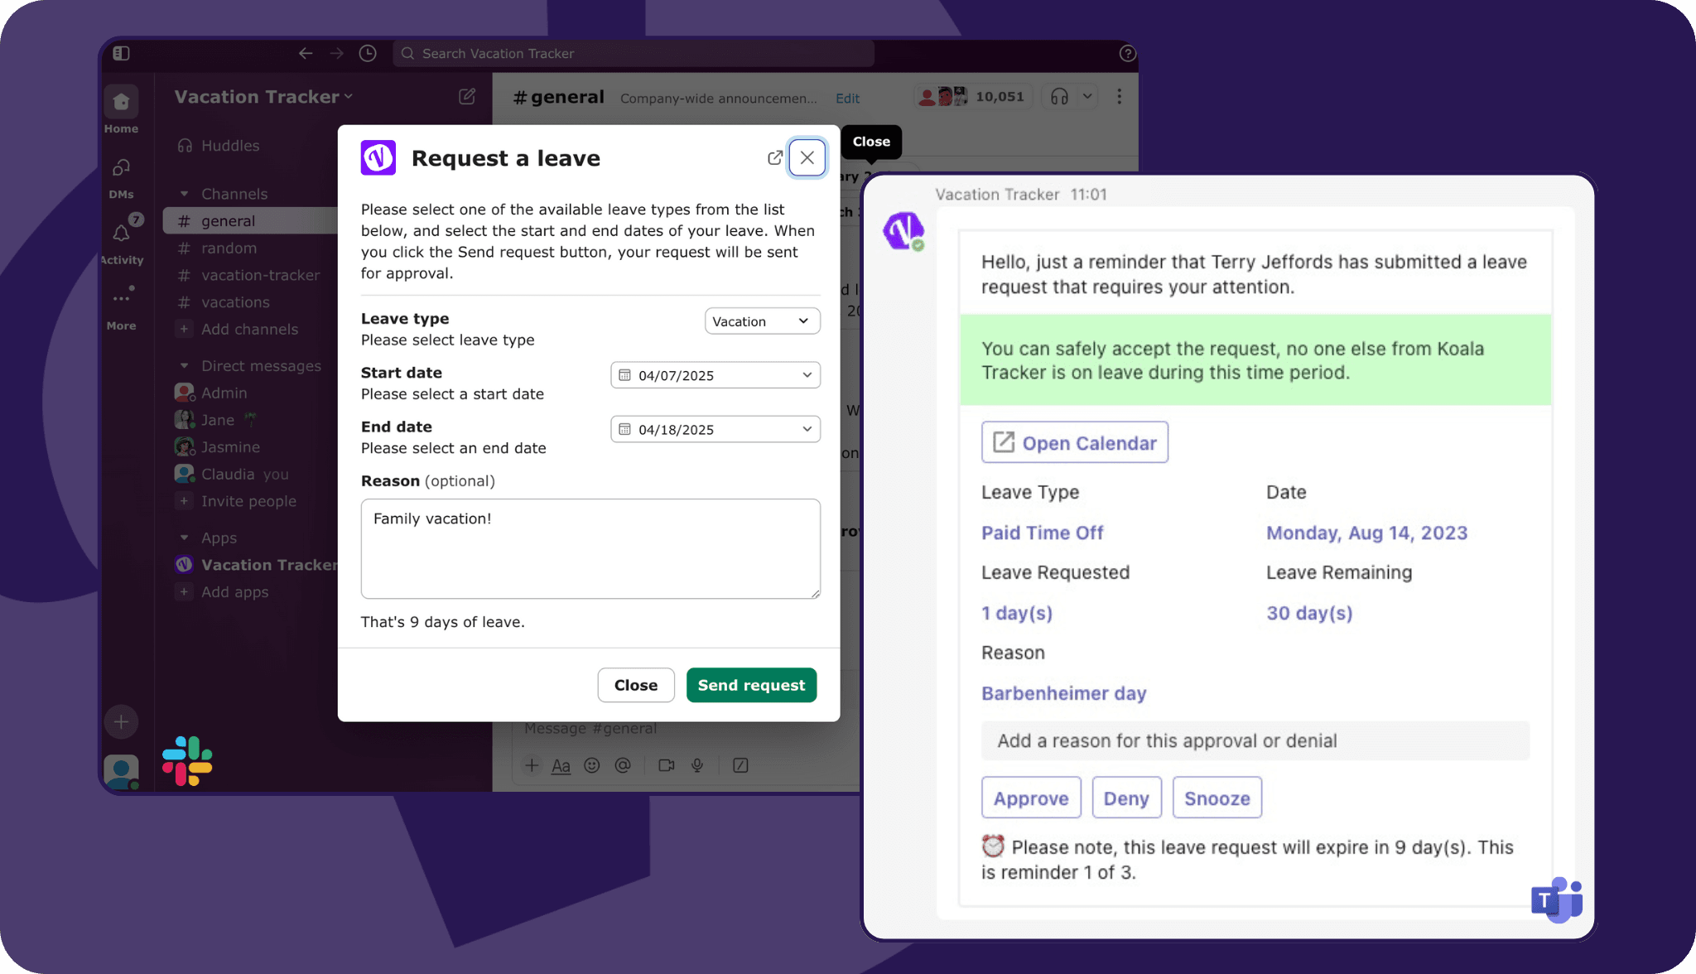The height and width of the screenshot is (974, 1696).
Task: Open help via the question mark icon
Action: pyautogui.click(x=1127, y=53)
